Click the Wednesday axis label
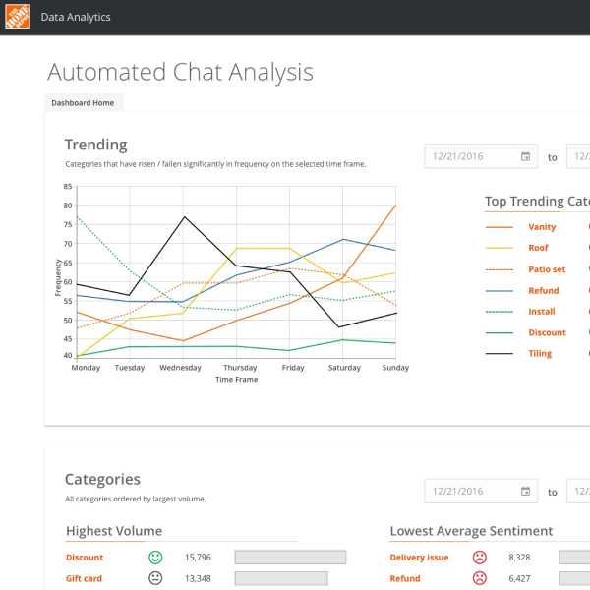Image resolution: width=590 pixels, height=590 pixels. [180, 367]
